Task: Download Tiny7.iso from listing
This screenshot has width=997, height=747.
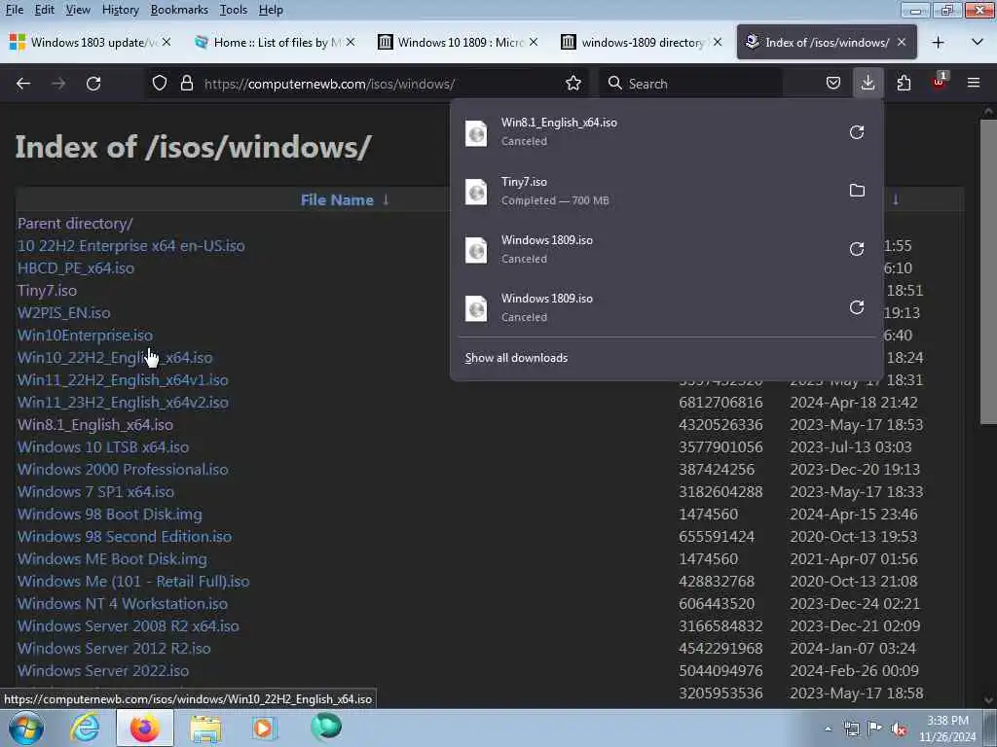Action: coord(47,290)
